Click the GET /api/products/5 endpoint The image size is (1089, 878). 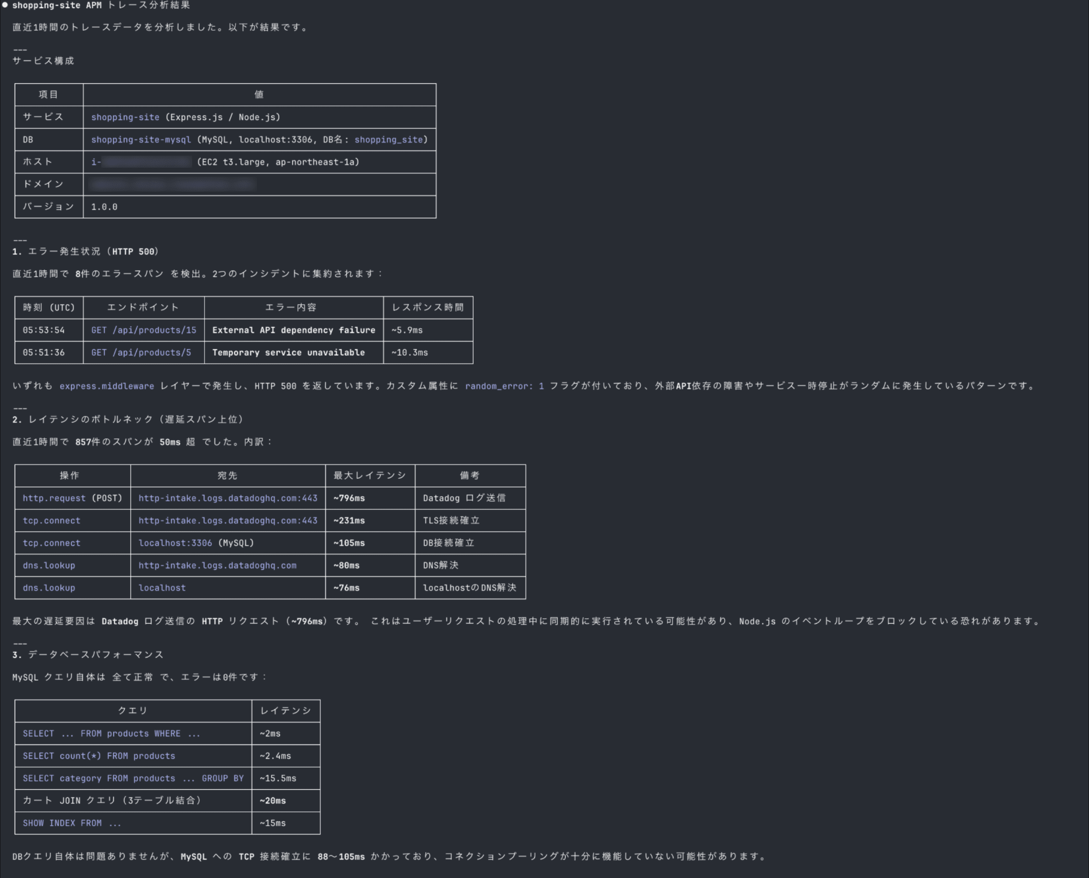tap(141, 352)
